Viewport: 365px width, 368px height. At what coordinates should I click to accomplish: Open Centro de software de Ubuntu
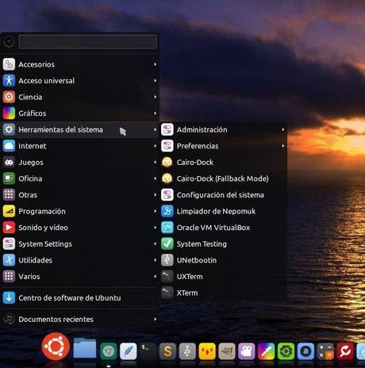pos(79,297)
